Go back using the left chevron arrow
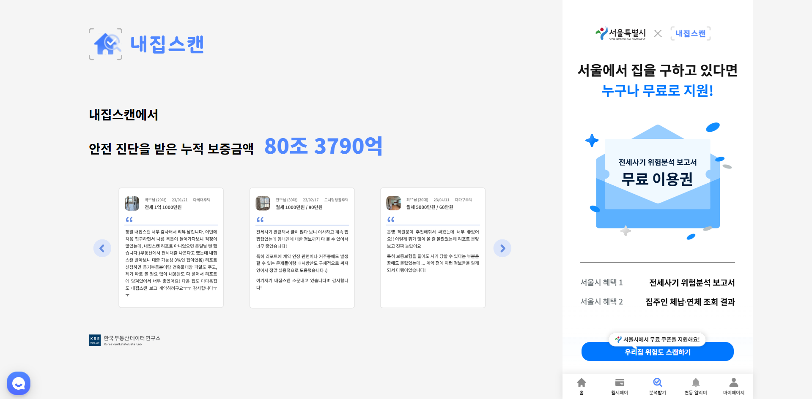The image size is (812, 399). pyautogui.click(x=102, y=248)
